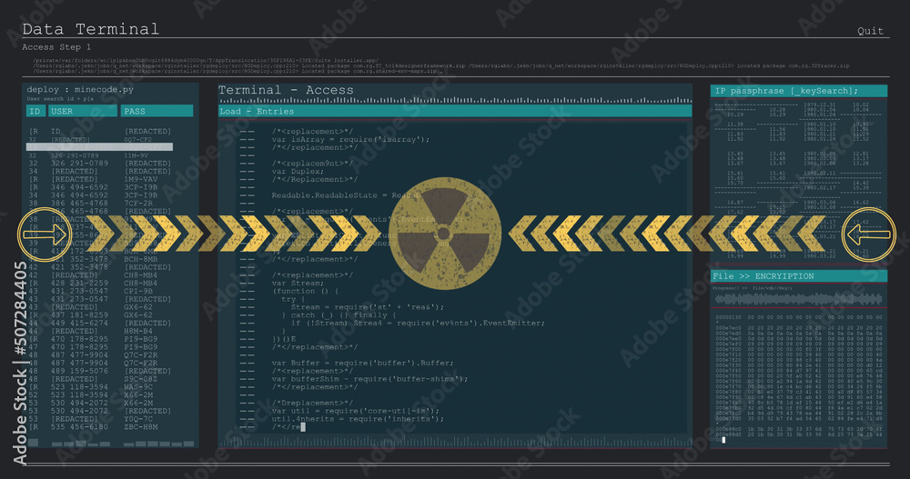Click the circled left-pointing arrow button
The image size is (910, 479).
coord(869,235)
